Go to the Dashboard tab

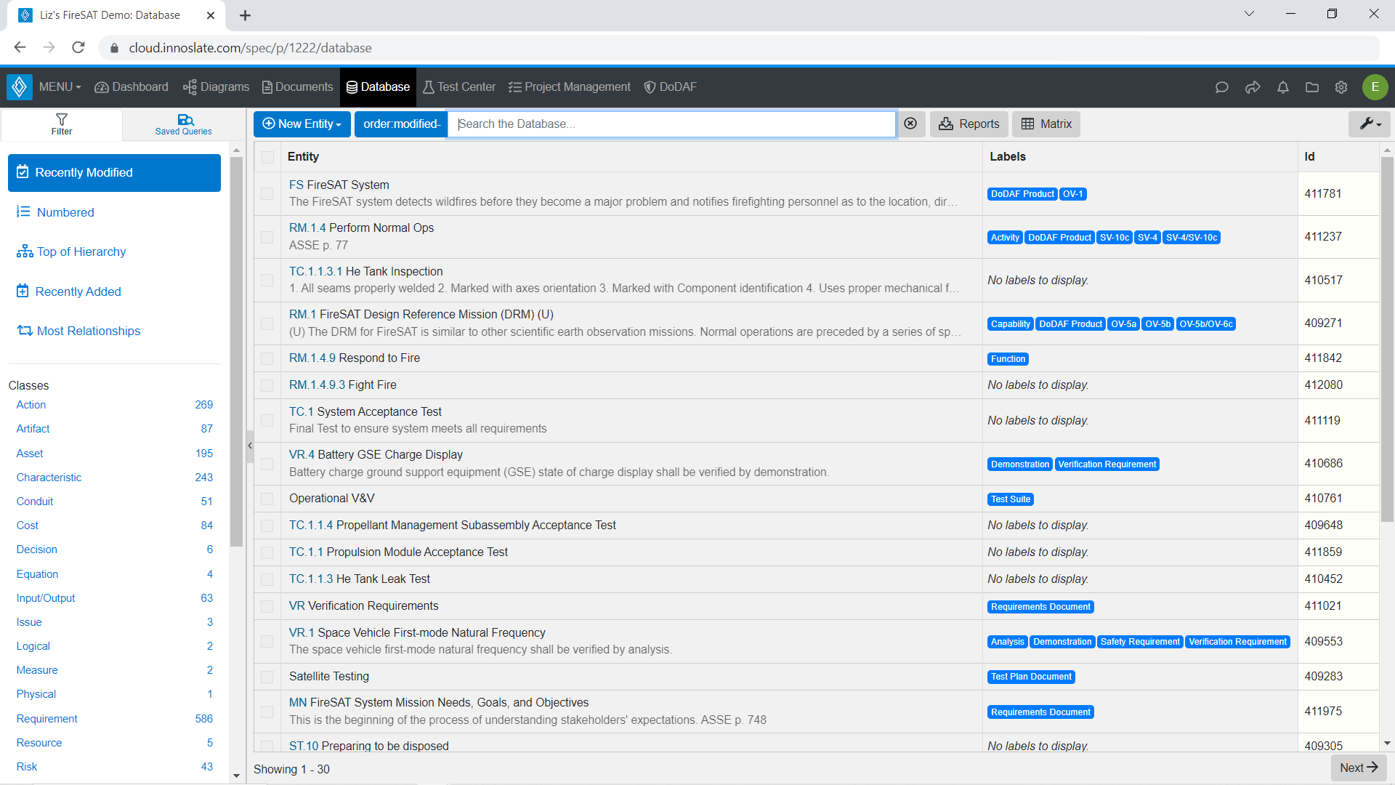point(132,87)
